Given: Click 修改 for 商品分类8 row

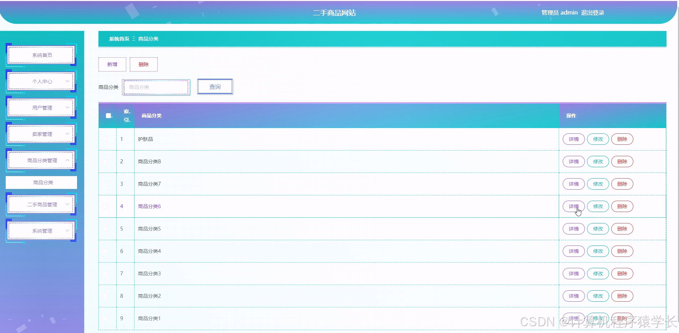Looking at the screenshot, I should 598,162.
